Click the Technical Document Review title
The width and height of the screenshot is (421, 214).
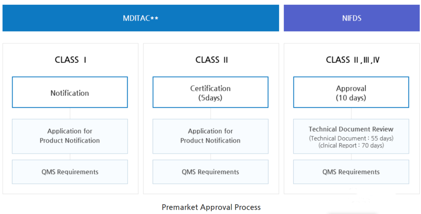coord(351,129)
